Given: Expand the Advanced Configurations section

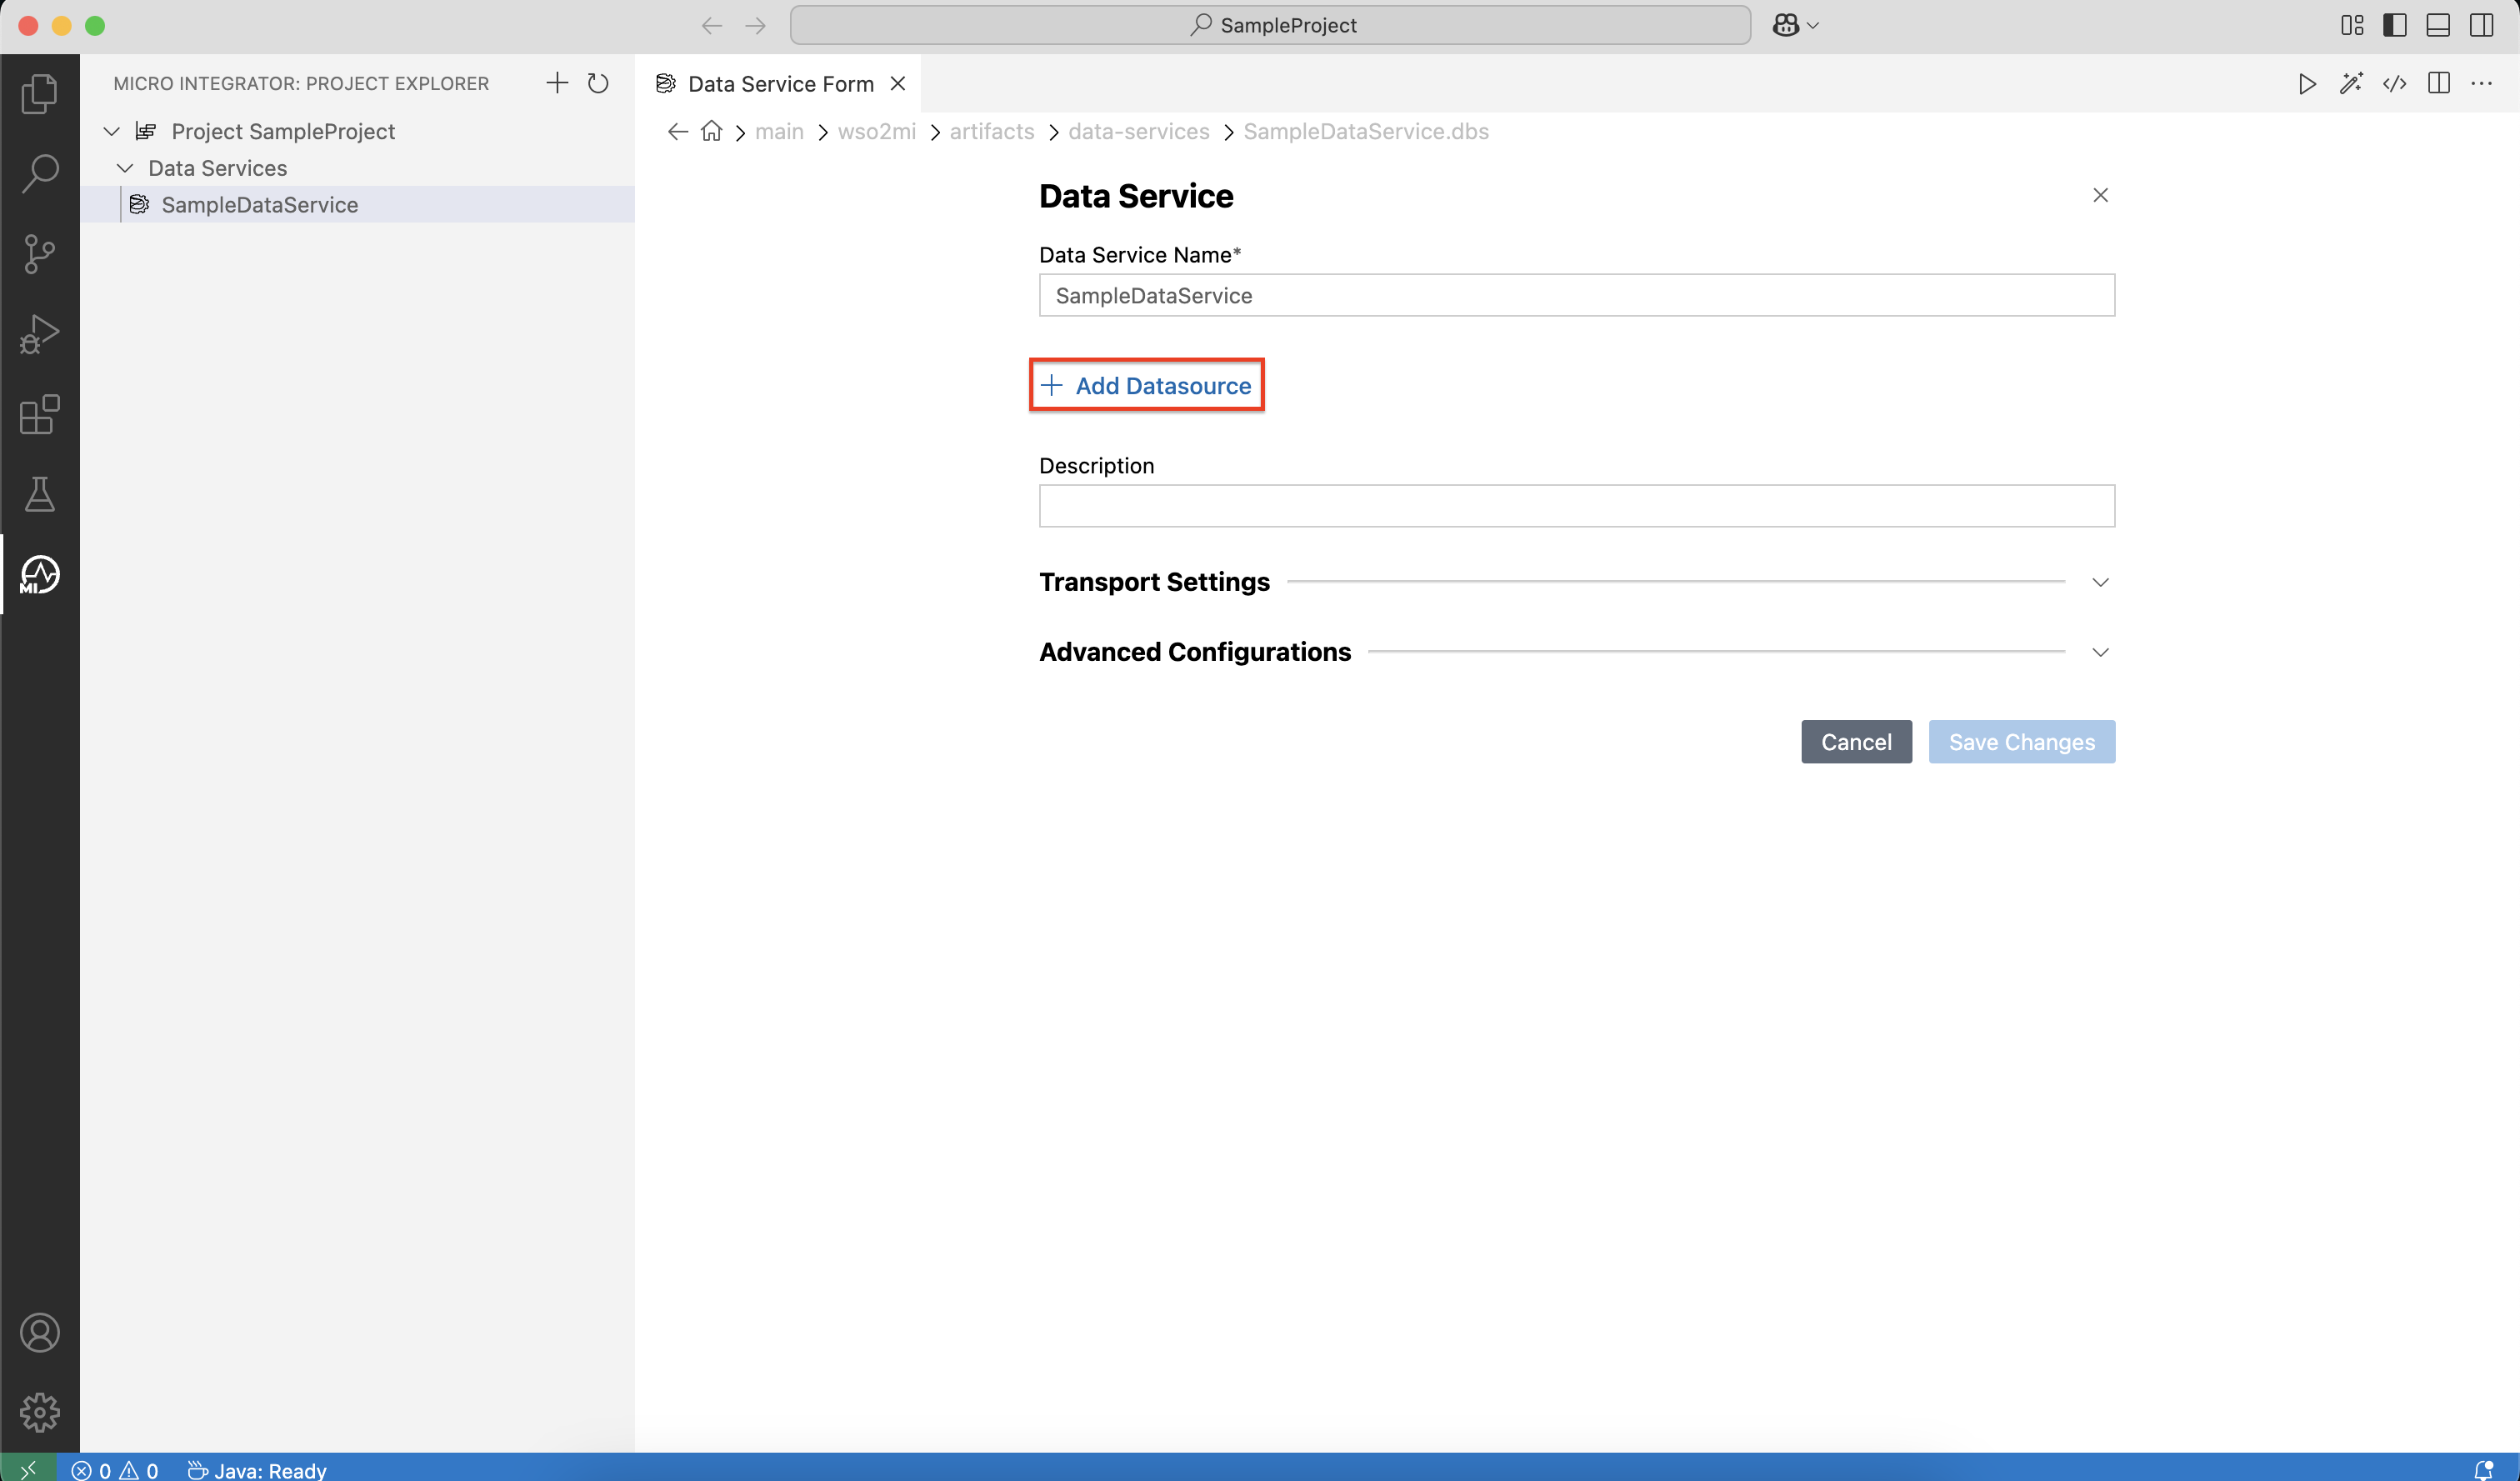Looking at the screenshot, I should [x=2100, y=651].
